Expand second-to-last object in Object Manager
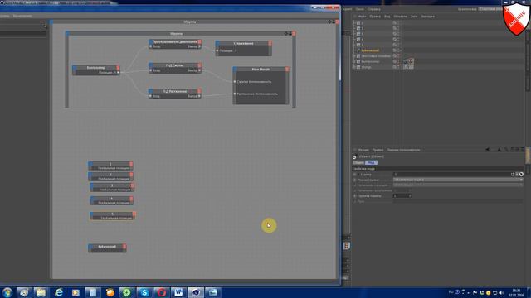The width and height of the screenshot is (531, 298). (x=354, y=61)
